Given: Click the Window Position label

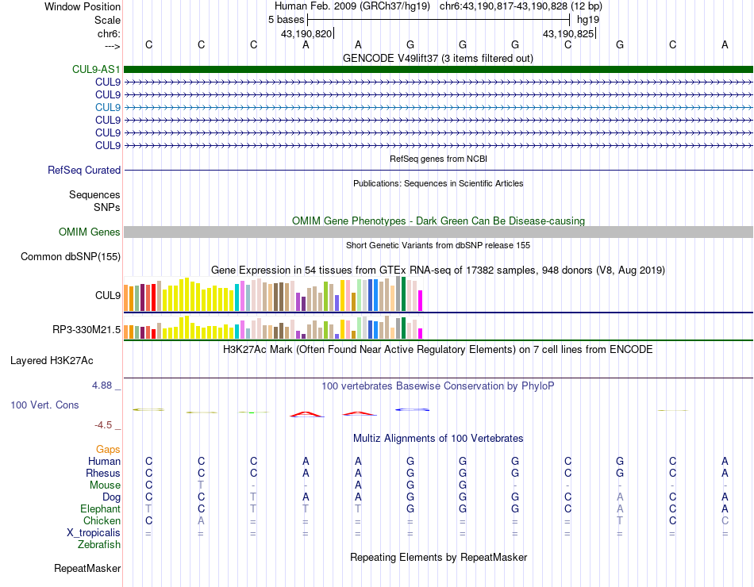Looking at the screenshot, I should 83,6.
